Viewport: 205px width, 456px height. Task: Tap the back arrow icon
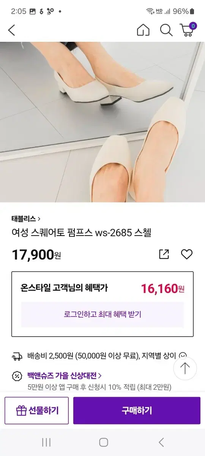tap(12, 30)
